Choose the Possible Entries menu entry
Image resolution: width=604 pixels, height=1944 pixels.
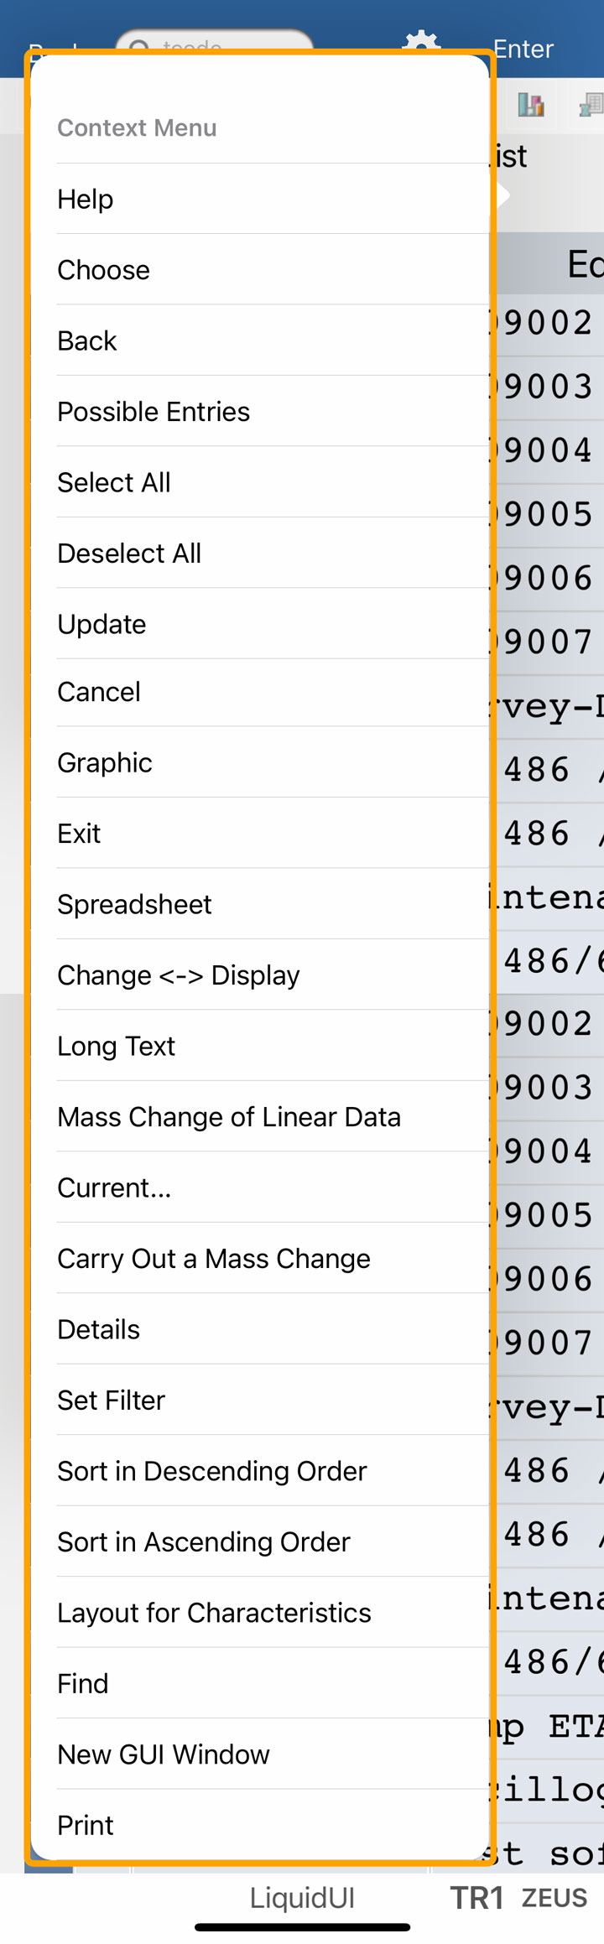pos(154,412)
